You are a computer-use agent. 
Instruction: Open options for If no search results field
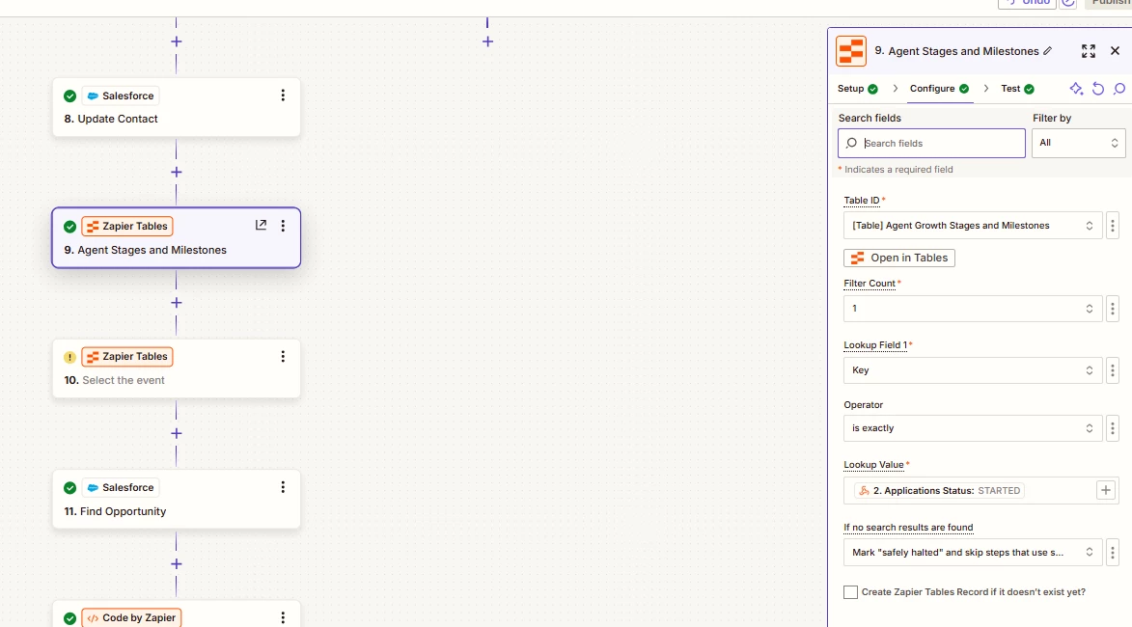pyautogui.click(x=1113, y=553)
